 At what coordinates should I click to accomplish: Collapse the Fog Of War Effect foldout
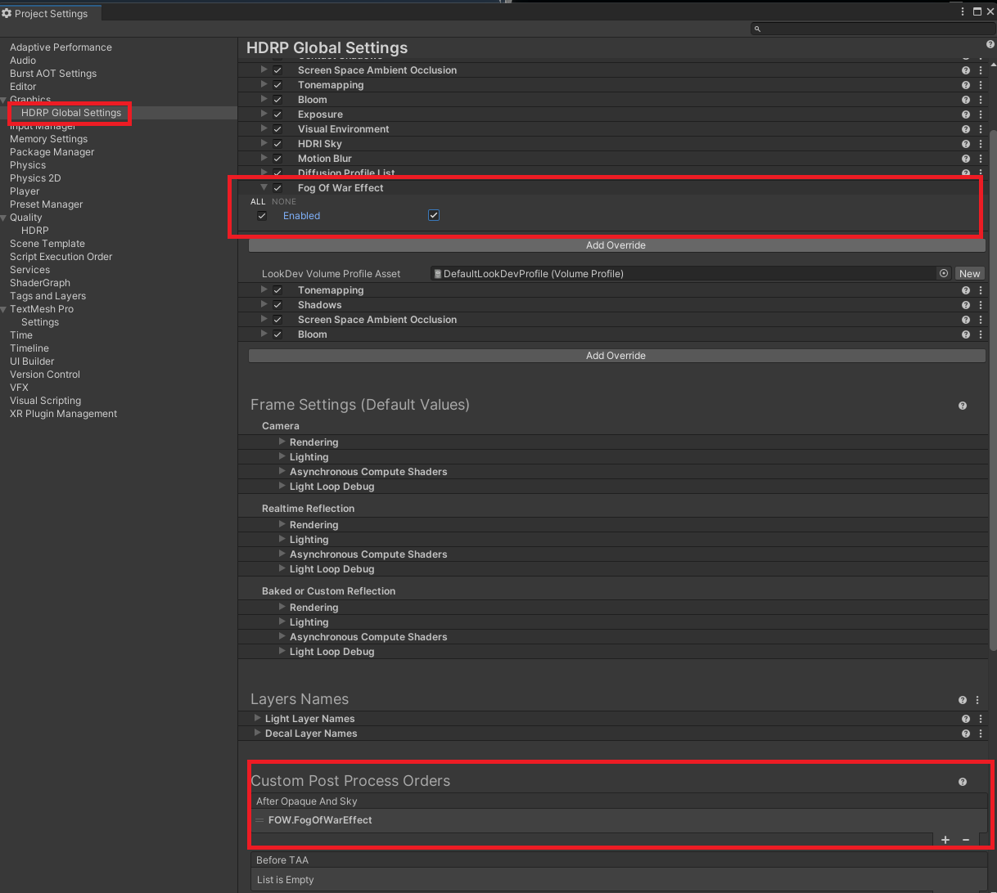pos(264,187)
